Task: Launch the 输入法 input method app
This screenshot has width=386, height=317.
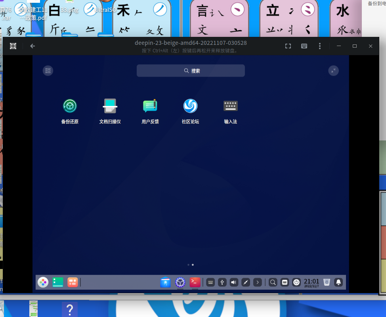Action: pos(230,106)
